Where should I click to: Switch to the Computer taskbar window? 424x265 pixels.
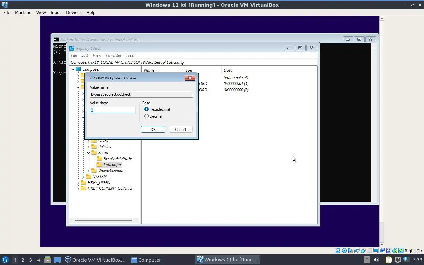coord(146,260)
